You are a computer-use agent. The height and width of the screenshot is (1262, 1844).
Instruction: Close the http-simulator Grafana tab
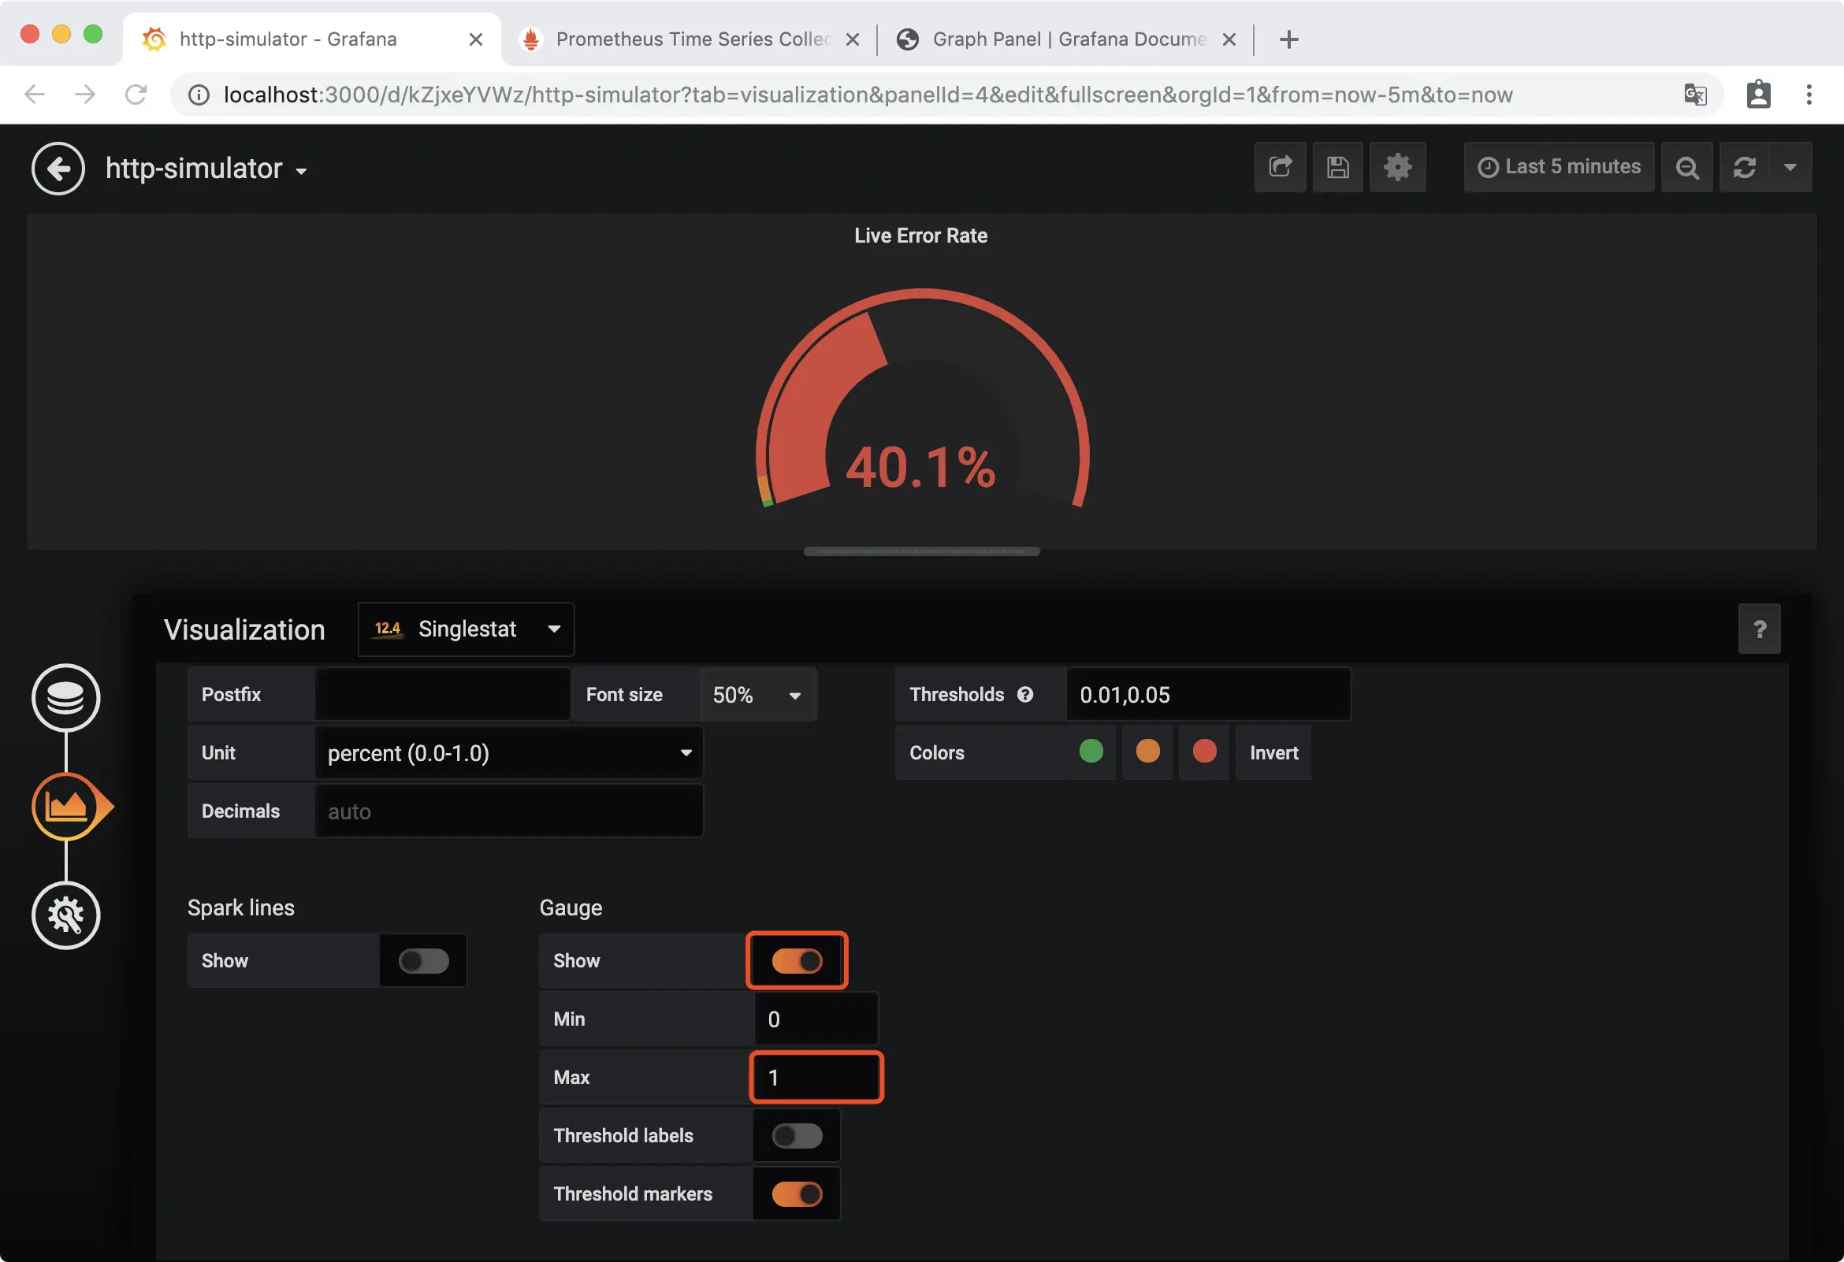(476, 39)
